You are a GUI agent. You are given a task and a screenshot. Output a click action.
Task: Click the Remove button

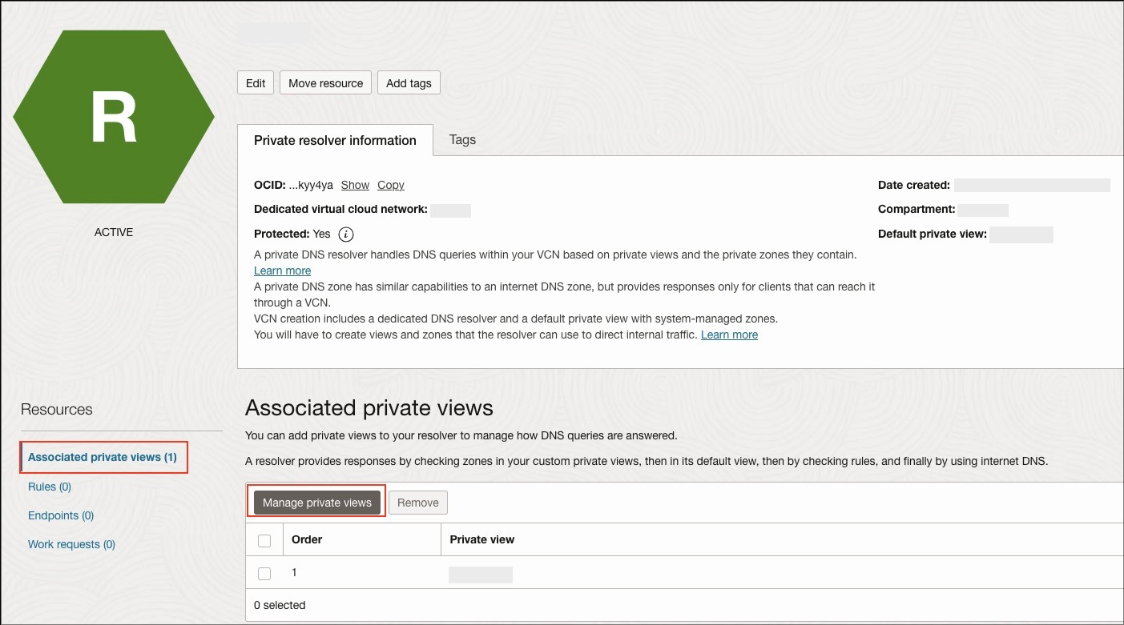pos(417,503)
